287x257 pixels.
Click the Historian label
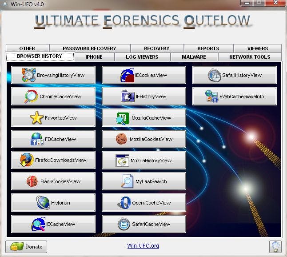(60, 203)
